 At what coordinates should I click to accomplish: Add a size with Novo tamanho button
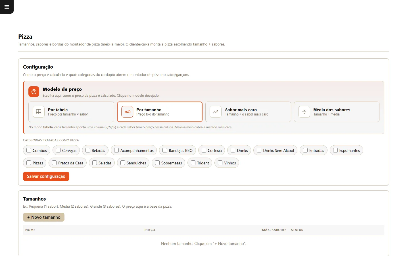tap(44, 217)
